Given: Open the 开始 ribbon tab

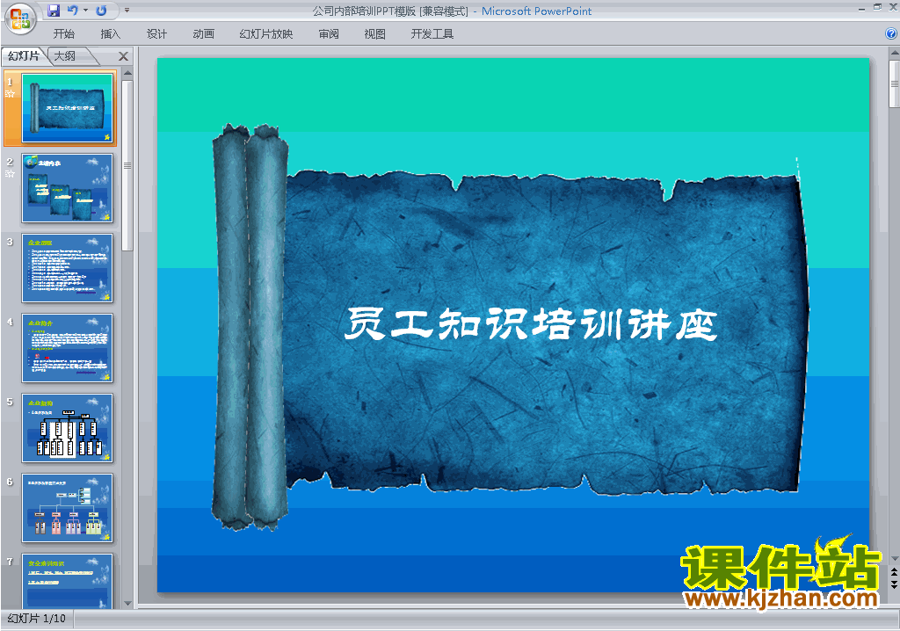Looking at the screenshot, I should (63, 34).
